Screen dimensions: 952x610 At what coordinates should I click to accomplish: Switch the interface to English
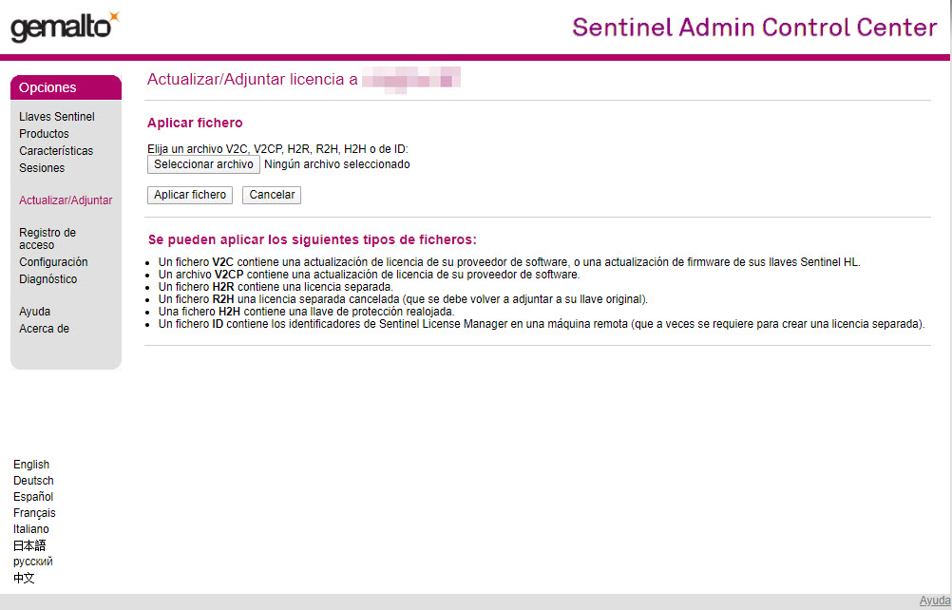(x=31, y=464)
